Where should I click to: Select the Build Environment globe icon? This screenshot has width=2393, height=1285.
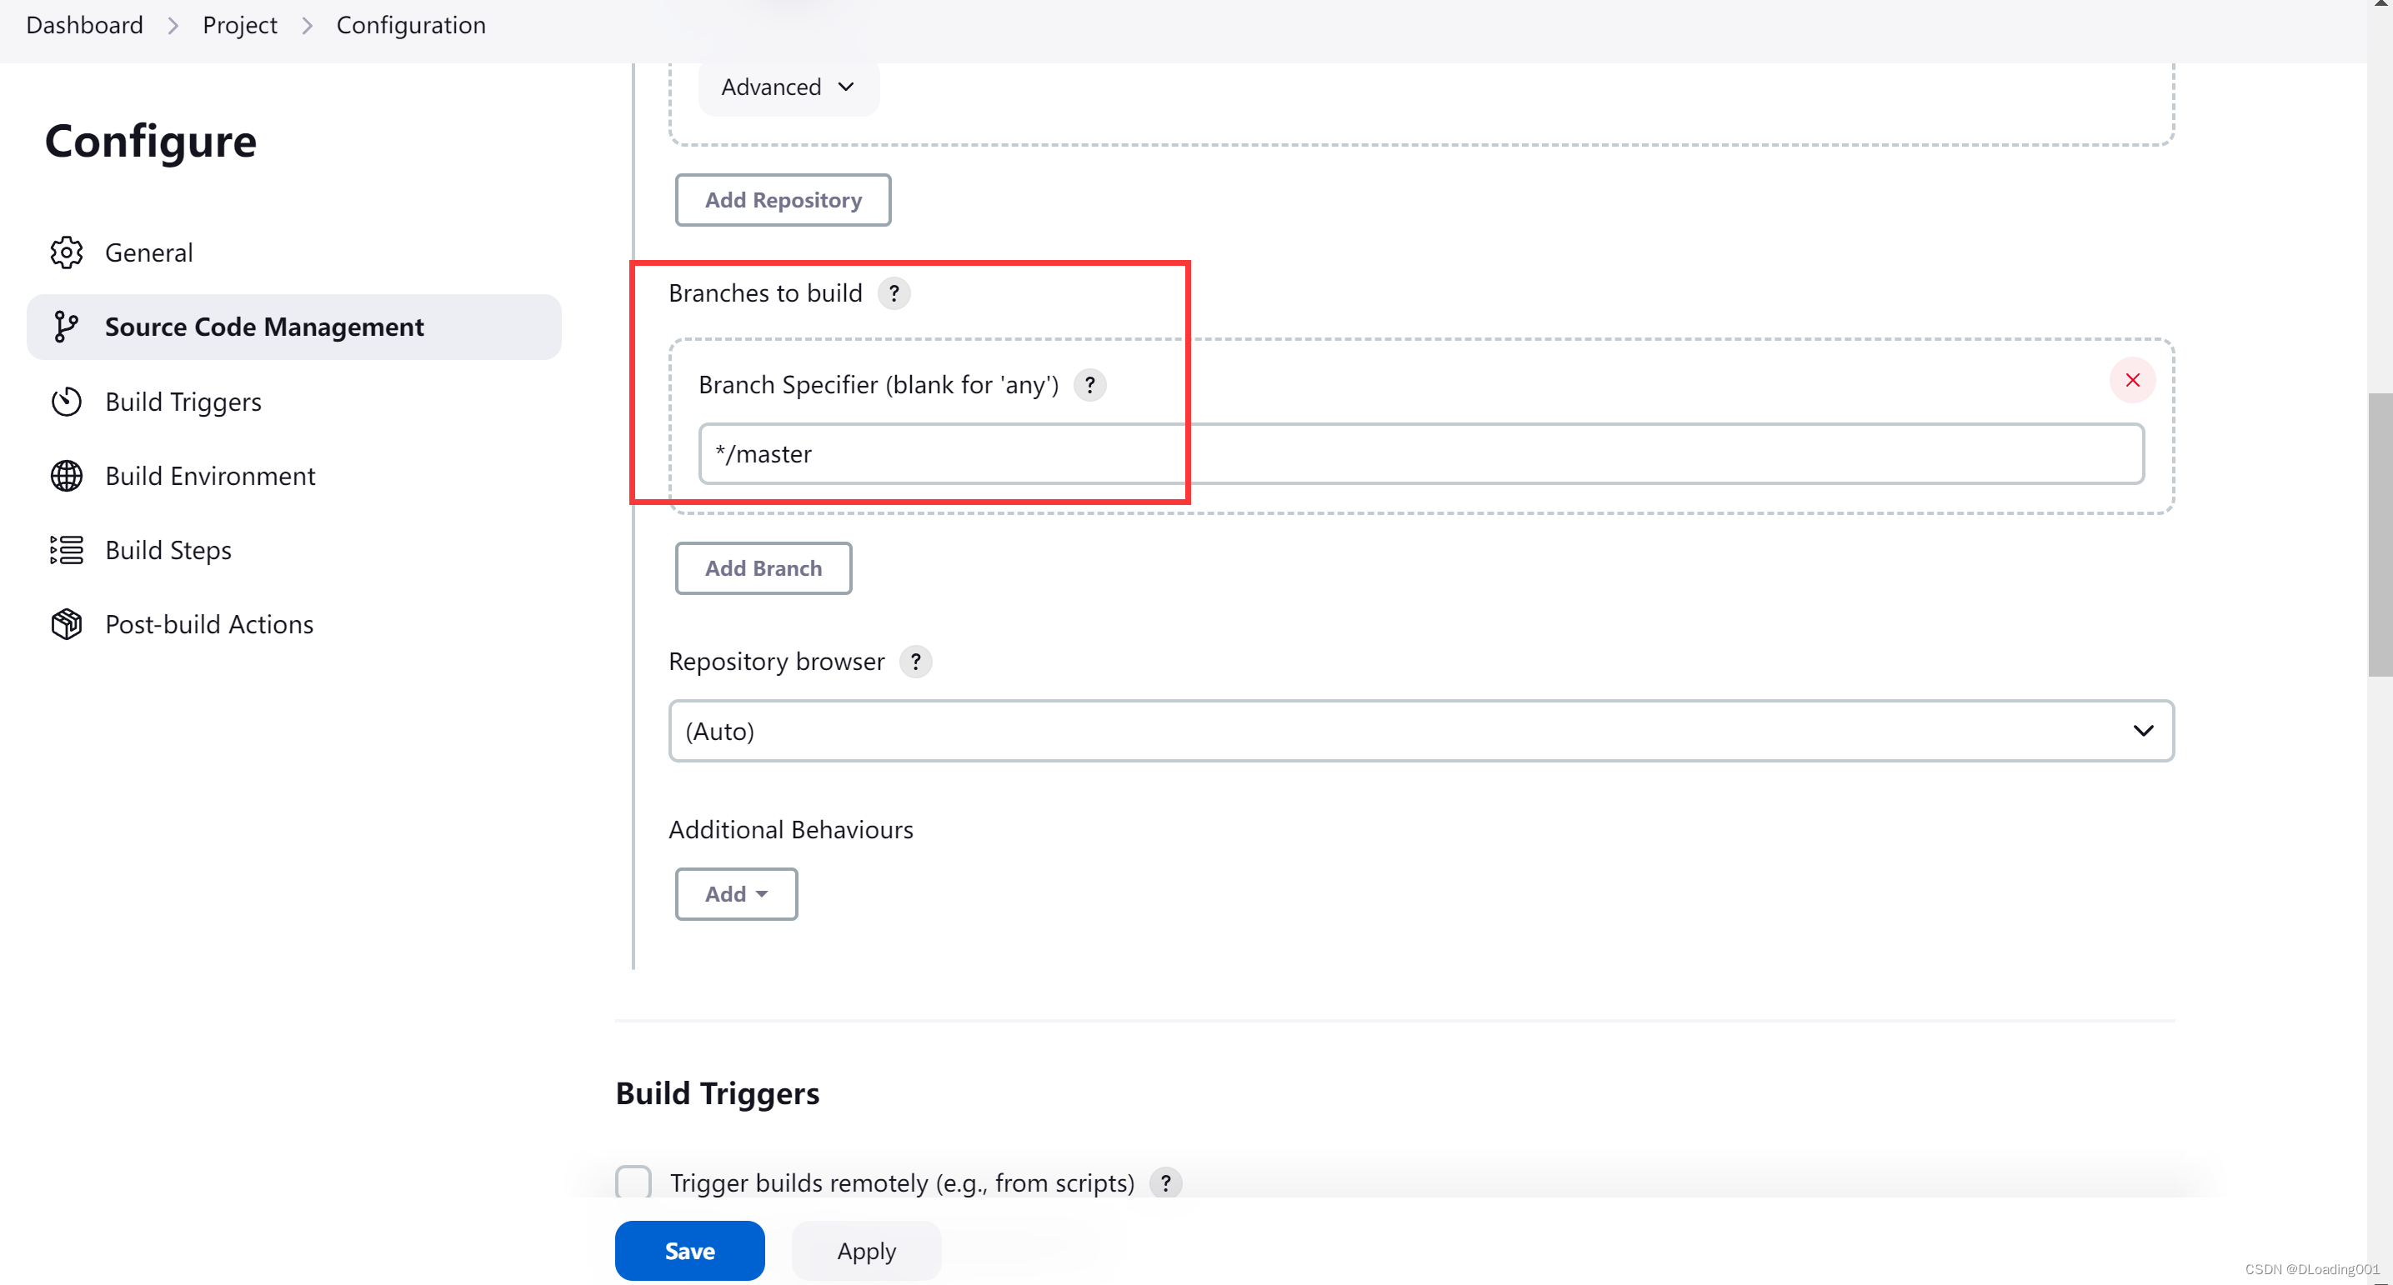[66, 475]
